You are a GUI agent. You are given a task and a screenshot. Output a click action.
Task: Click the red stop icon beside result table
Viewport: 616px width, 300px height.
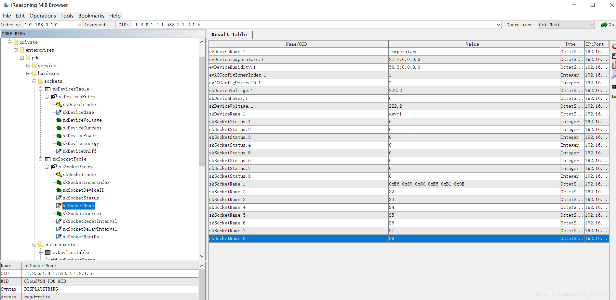[x=614, y=47]
